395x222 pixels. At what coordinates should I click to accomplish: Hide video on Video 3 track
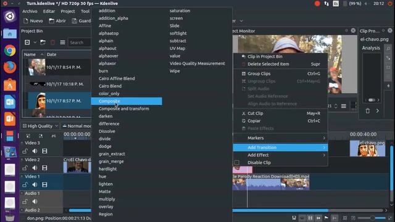click(x=44, y=151)
